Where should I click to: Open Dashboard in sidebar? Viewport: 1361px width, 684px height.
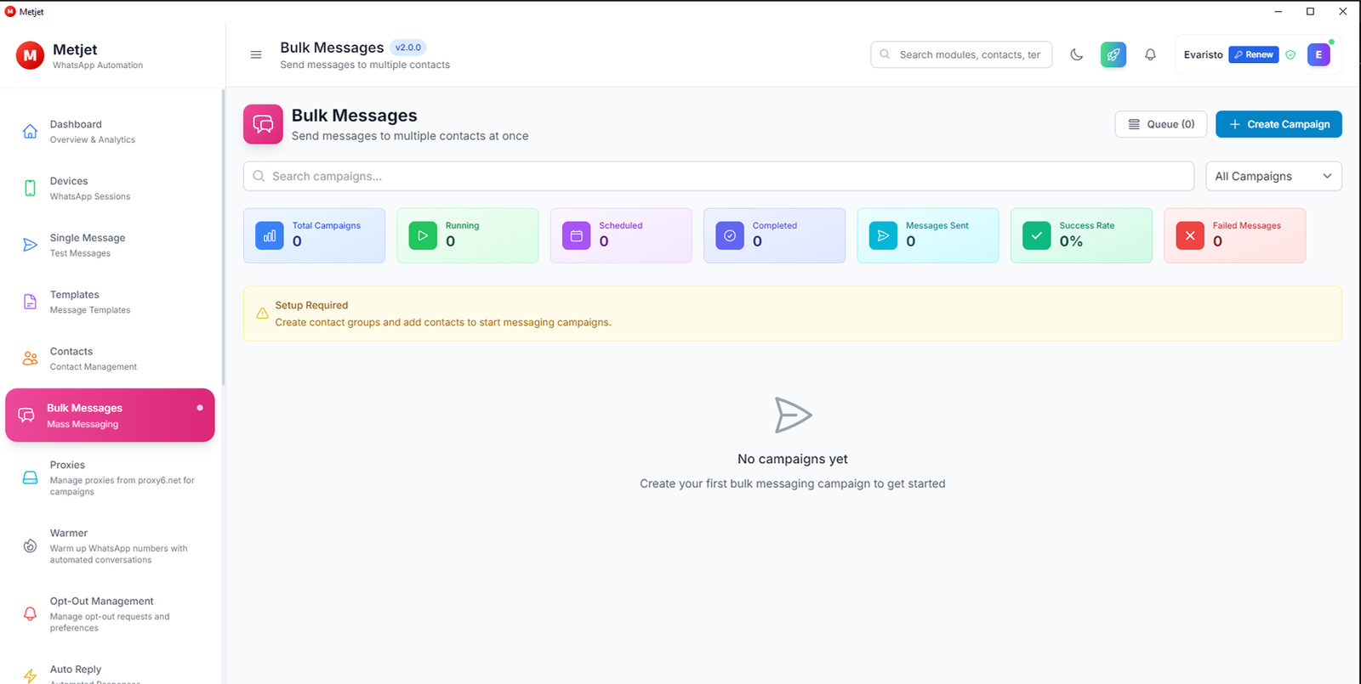[x=111, y=131]
